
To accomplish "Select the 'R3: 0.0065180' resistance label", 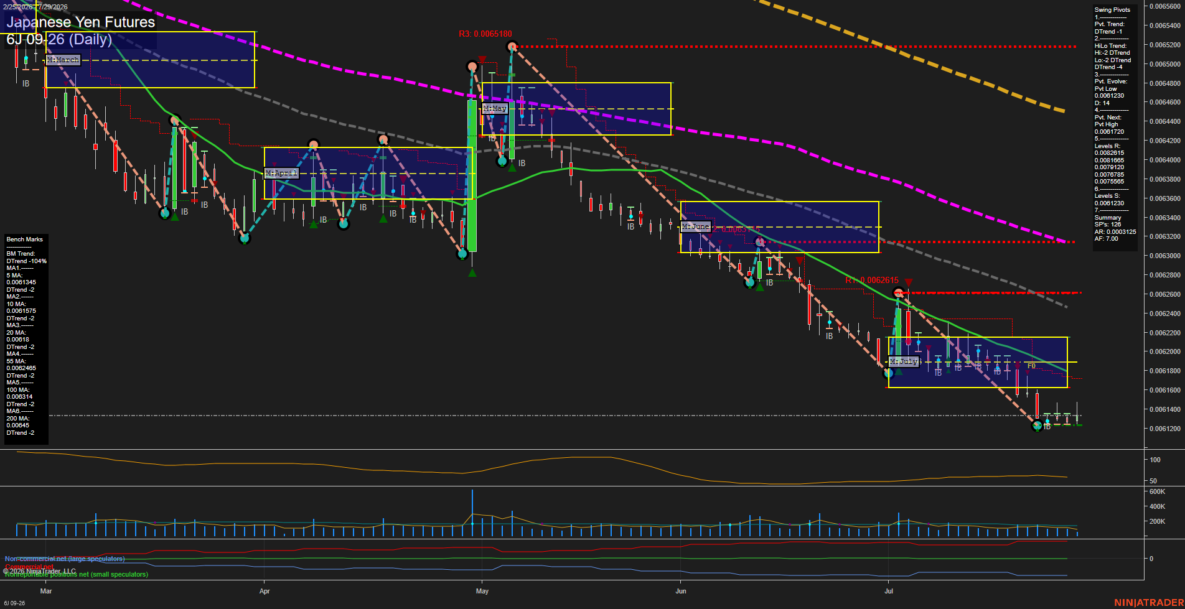I will (x=485, y=34).
